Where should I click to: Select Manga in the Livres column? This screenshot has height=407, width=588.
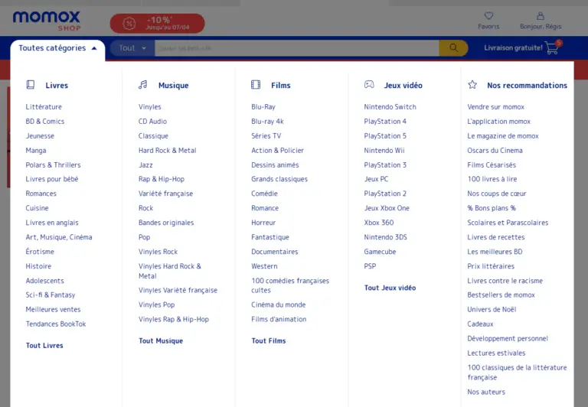coord(36,151)
